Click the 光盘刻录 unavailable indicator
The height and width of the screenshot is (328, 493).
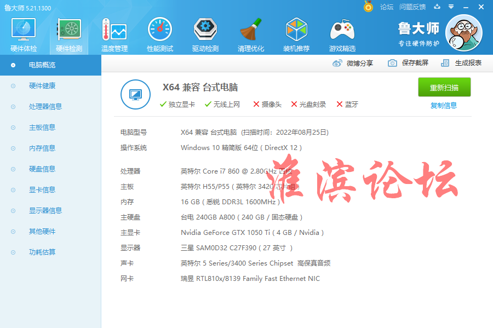click(x=308, y=104)
